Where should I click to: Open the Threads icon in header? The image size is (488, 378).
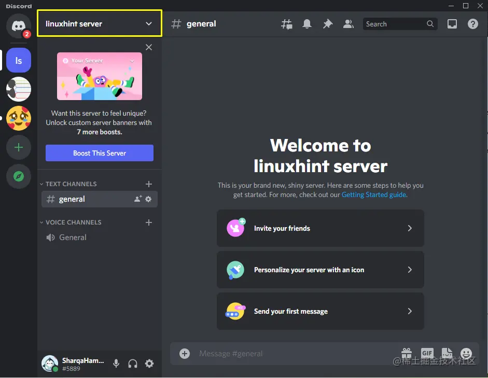coord(287,24)
